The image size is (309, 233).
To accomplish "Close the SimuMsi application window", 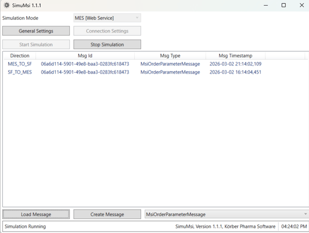I will [301, 5].
